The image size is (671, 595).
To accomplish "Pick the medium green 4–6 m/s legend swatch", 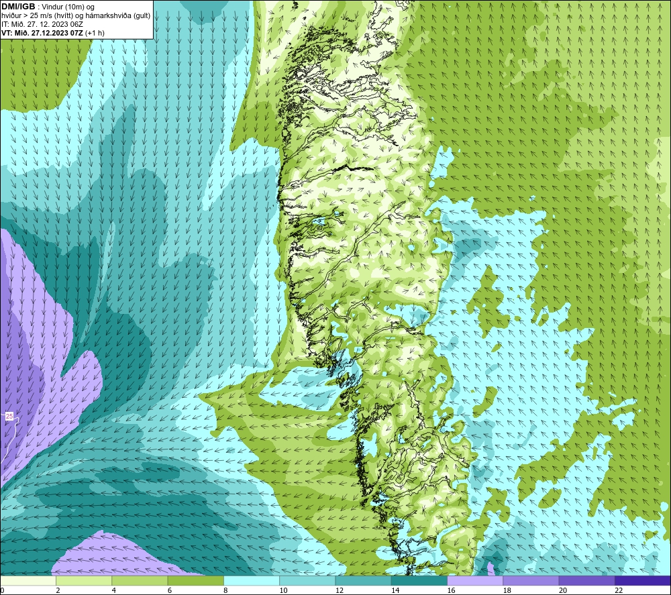I will [x=140, y=580].
